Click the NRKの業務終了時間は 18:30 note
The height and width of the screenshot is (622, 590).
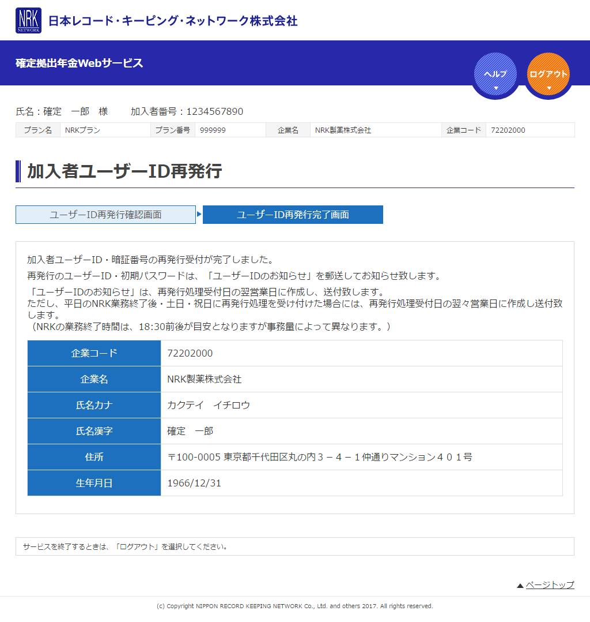(210, 327)
